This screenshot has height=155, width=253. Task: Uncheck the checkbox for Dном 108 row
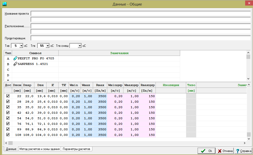(x=8, y=135)
